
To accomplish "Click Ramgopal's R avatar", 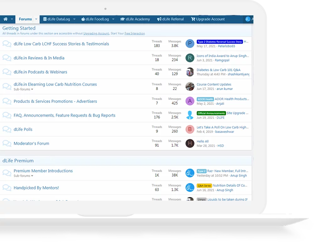I will pos(190,58).
